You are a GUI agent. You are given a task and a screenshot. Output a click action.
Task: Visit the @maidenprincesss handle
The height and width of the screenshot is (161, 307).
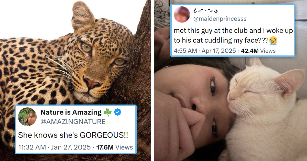(x=220, y=19)
